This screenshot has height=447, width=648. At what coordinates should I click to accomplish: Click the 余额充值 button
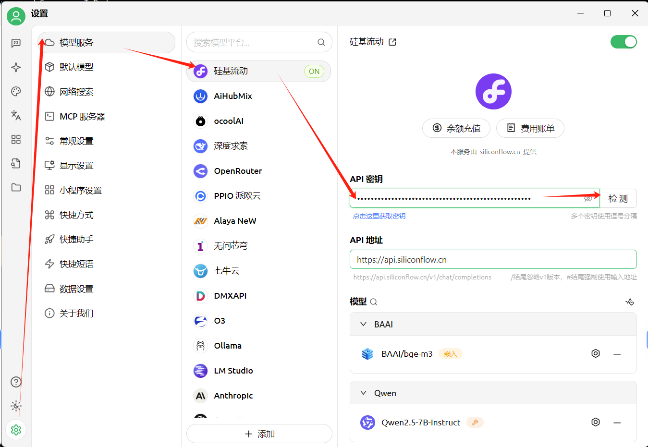click(x=456, y=128)
